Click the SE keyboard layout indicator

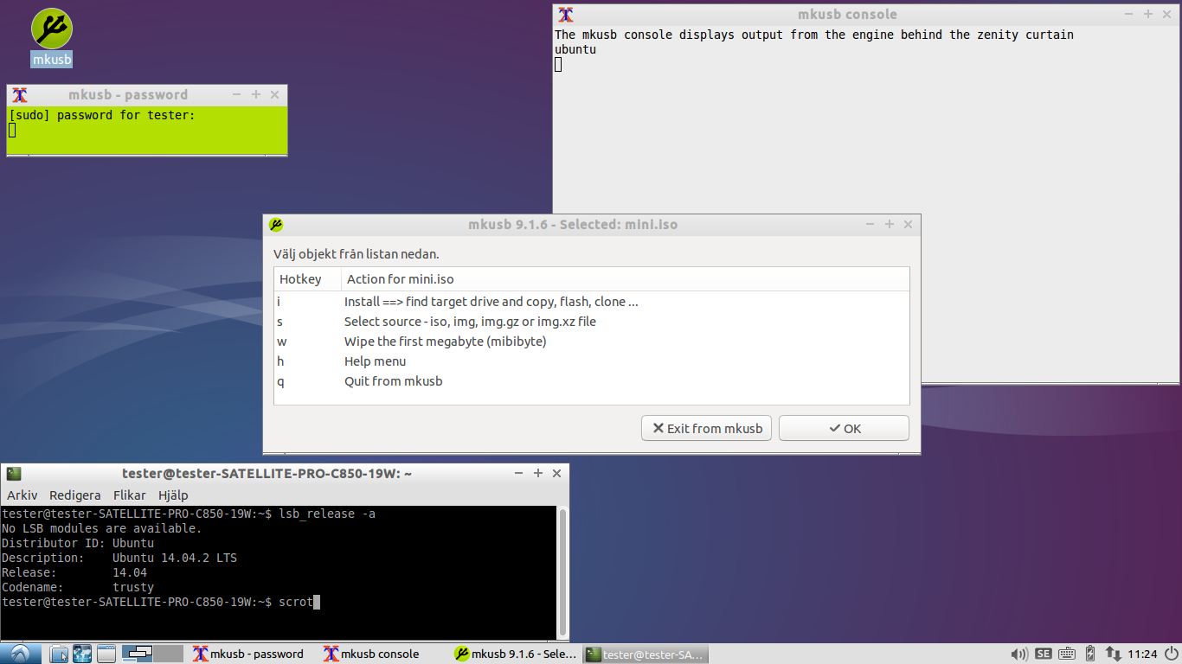(1043, 654)
